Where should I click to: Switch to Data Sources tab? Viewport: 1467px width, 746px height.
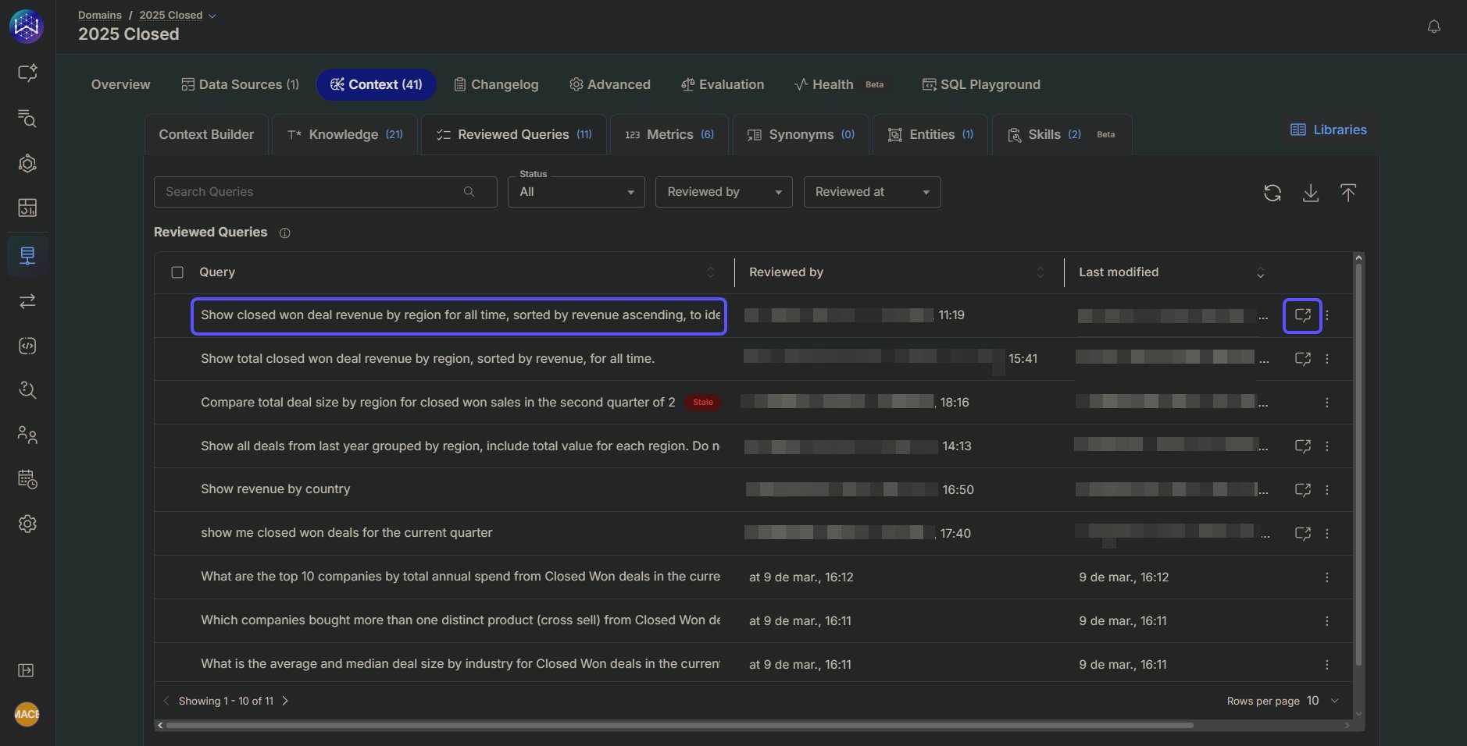(240, 84)
